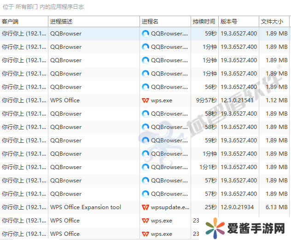Sort the list by 文件大小 header

(274, 22)
